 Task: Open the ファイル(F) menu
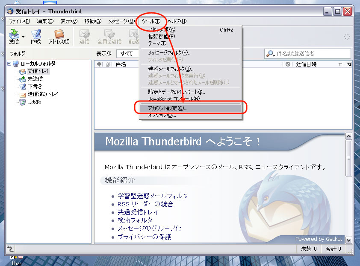20,21
